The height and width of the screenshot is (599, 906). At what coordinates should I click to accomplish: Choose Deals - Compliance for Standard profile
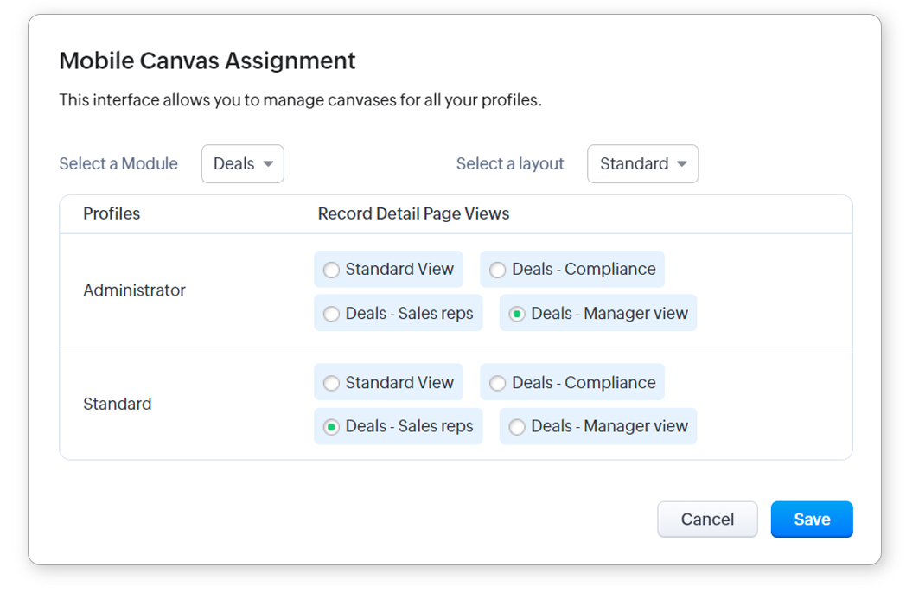498,384
